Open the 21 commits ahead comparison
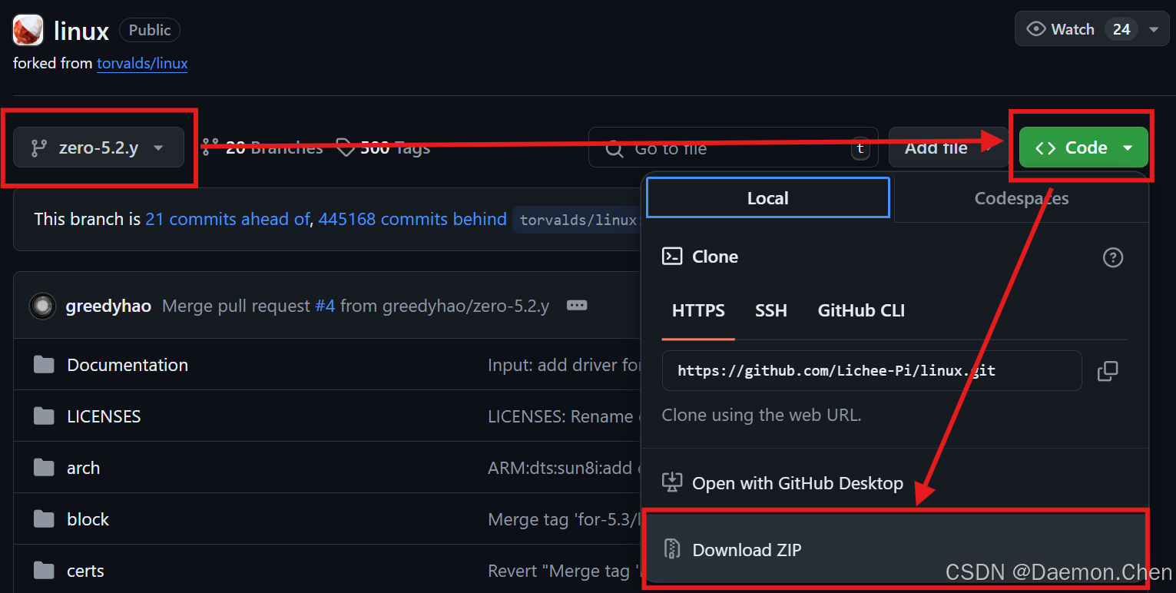 [x=227, y=219]
